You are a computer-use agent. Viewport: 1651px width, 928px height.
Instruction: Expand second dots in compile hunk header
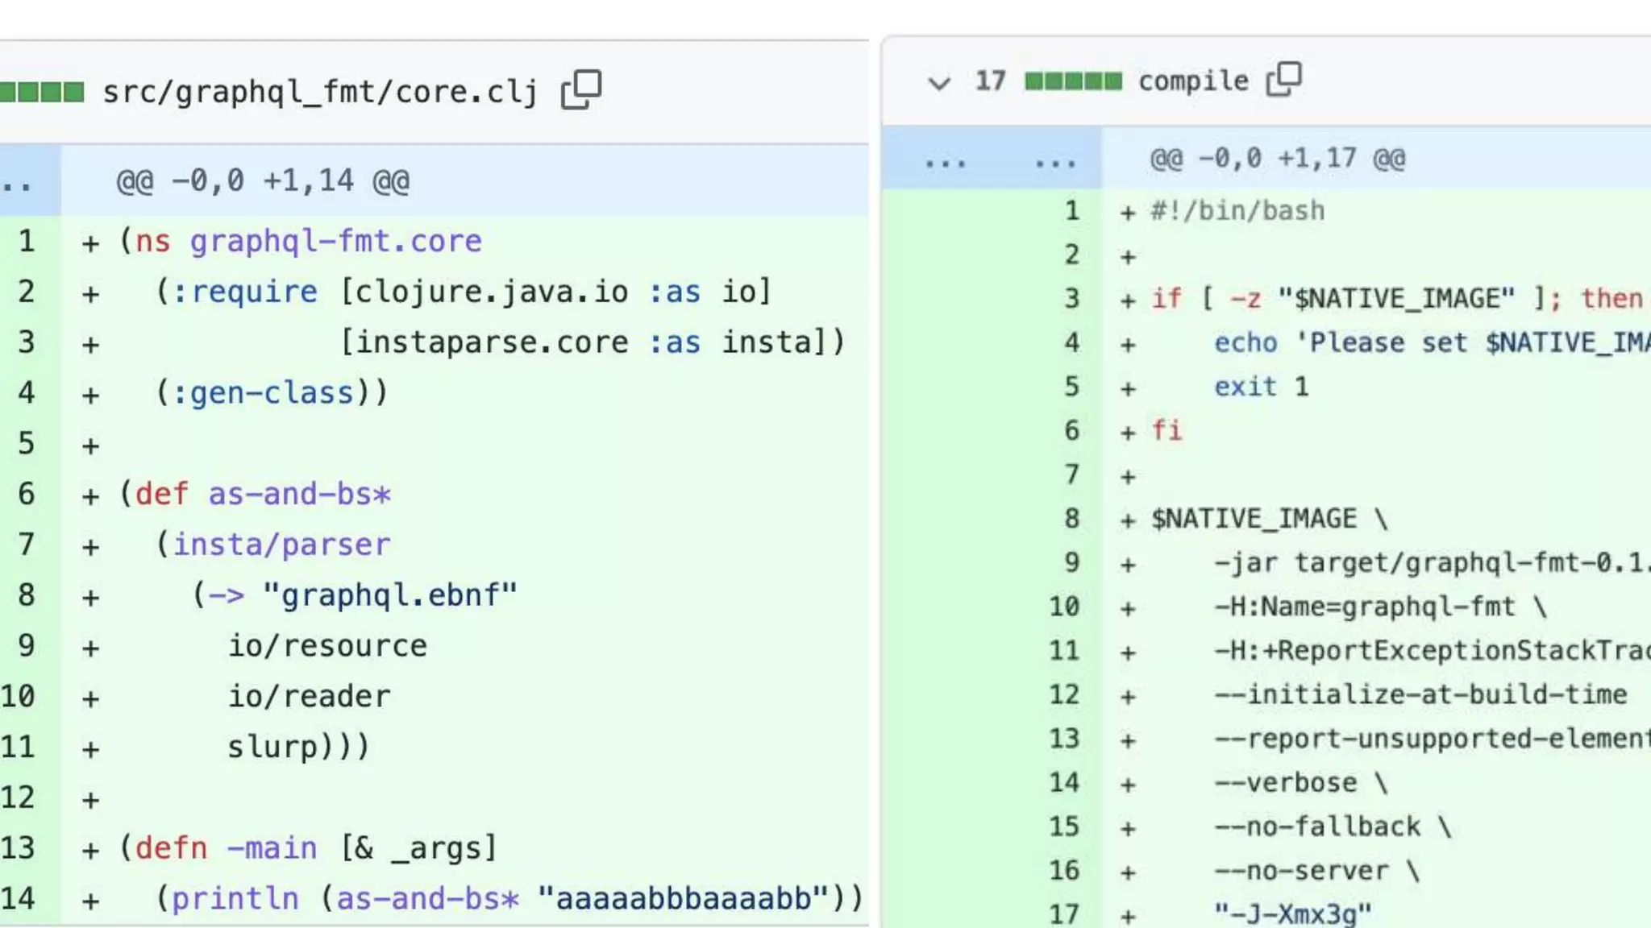[1055, 162]
